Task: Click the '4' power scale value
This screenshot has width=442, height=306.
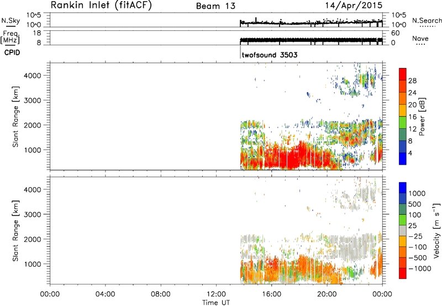Action: click(x=410, y=153)
